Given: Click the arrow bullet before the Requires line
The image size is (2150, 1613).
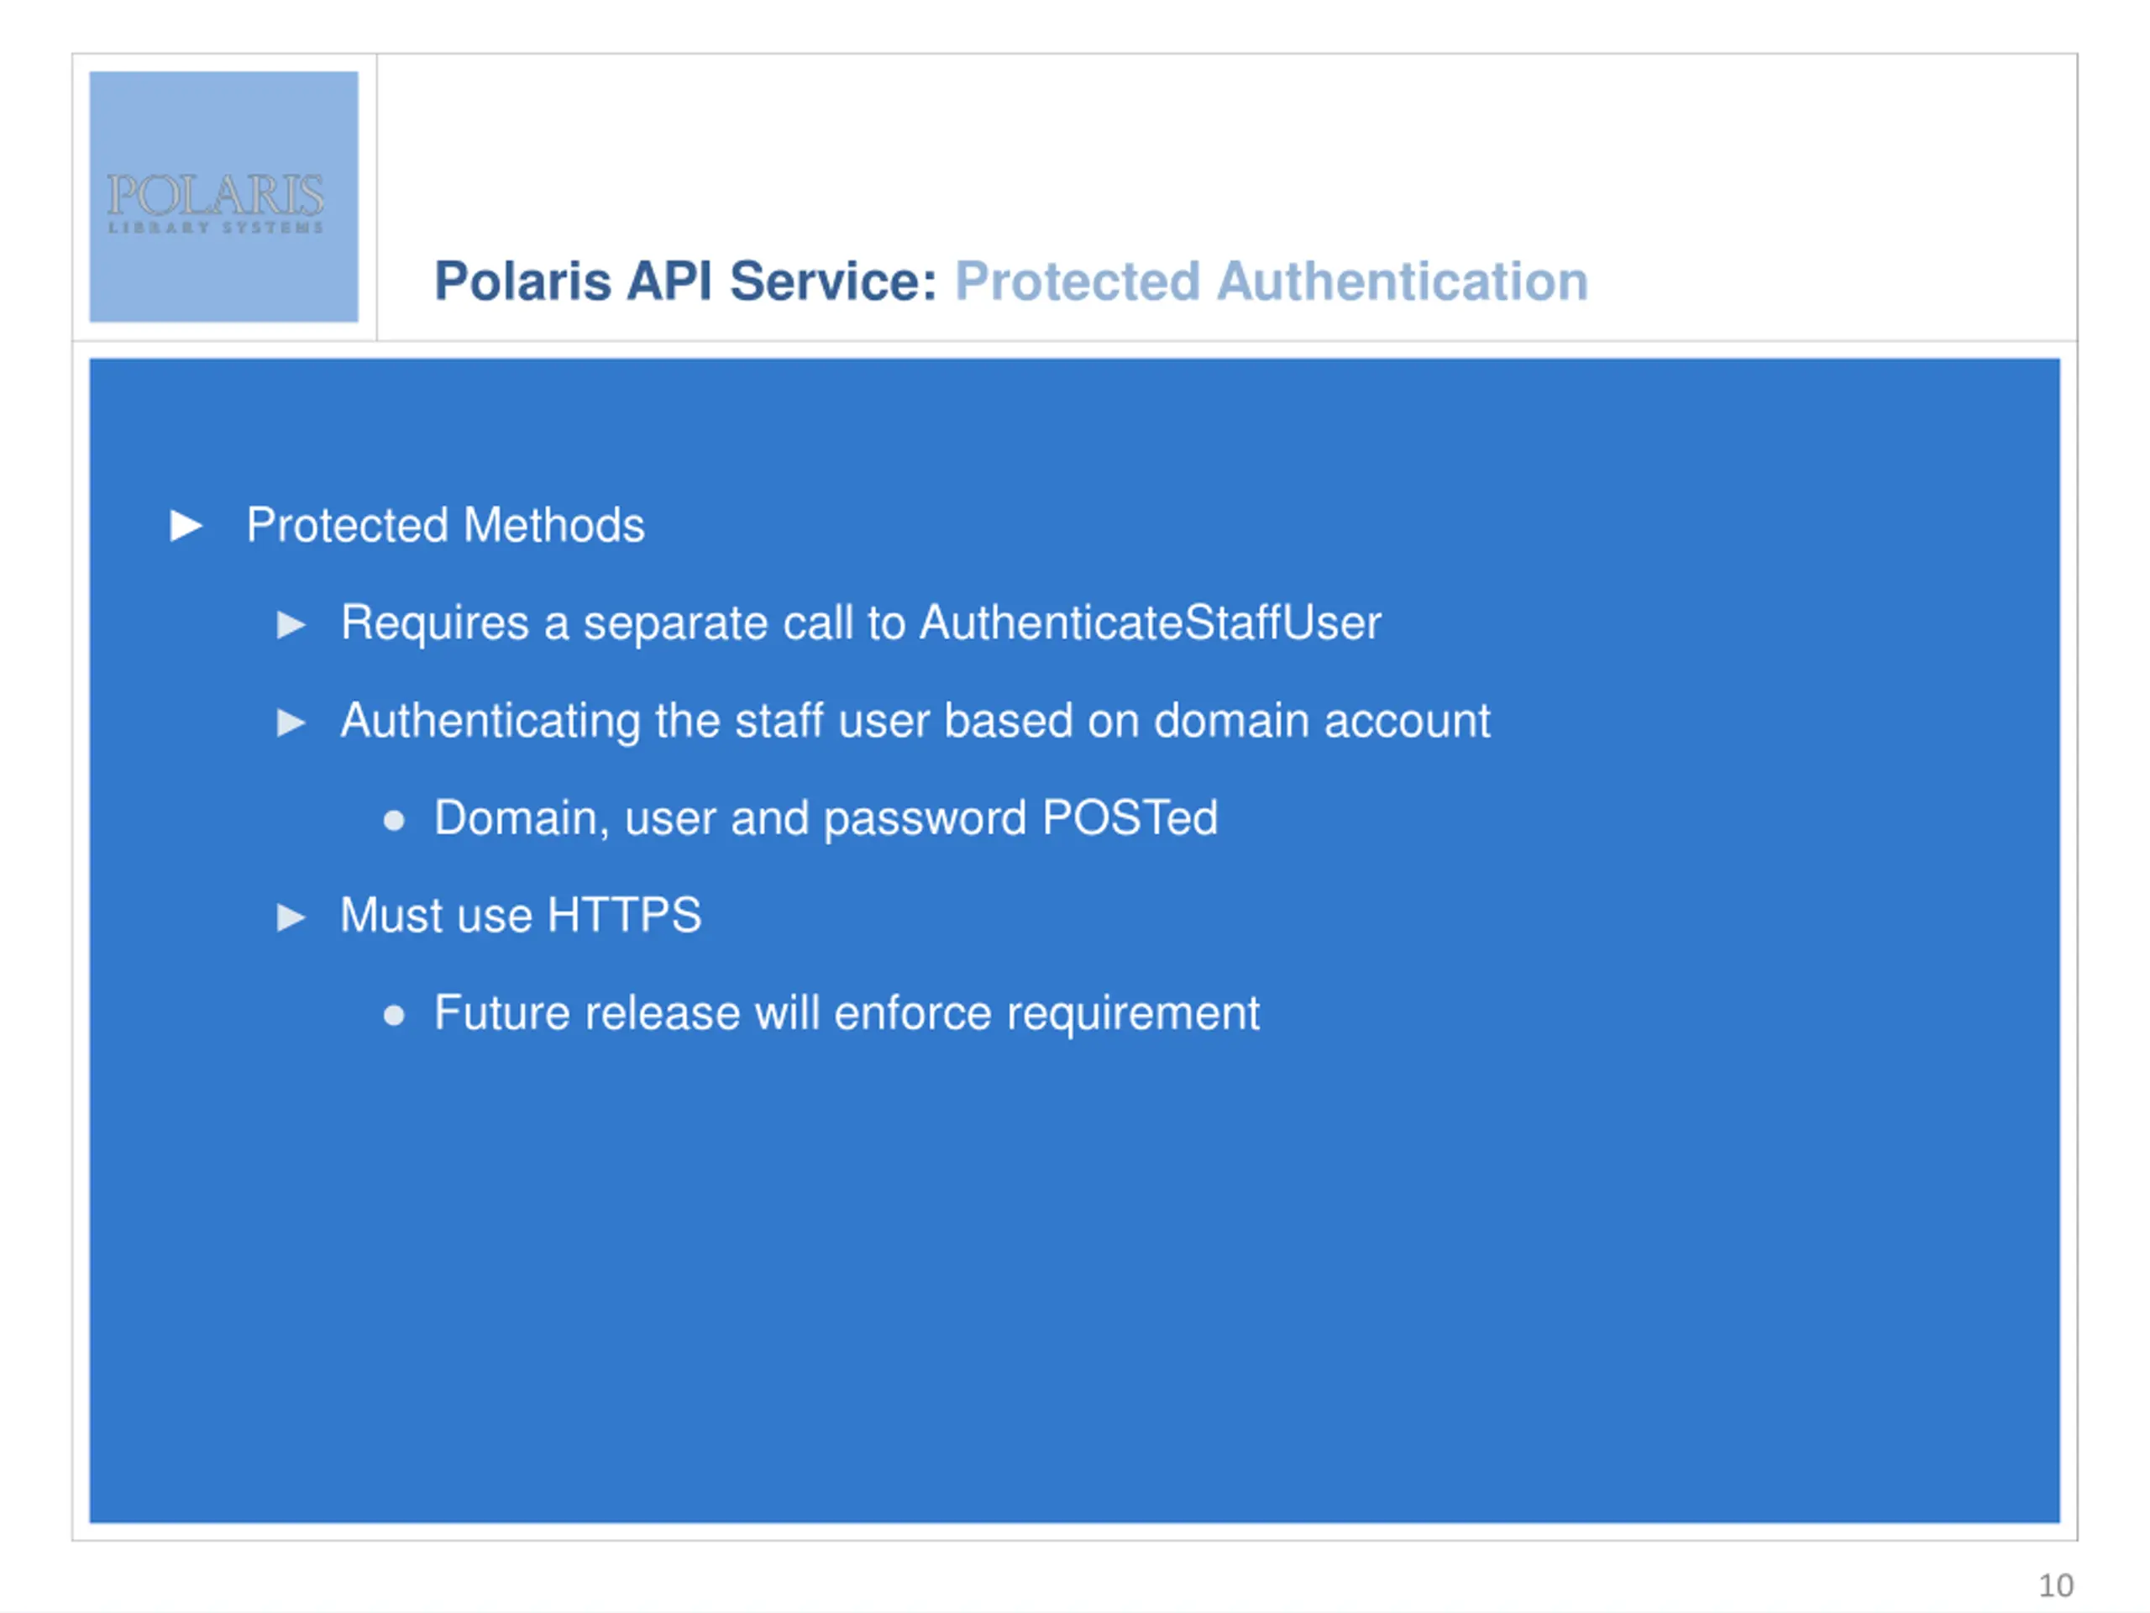Looking at the screenshot, I should tap(291, 624).
